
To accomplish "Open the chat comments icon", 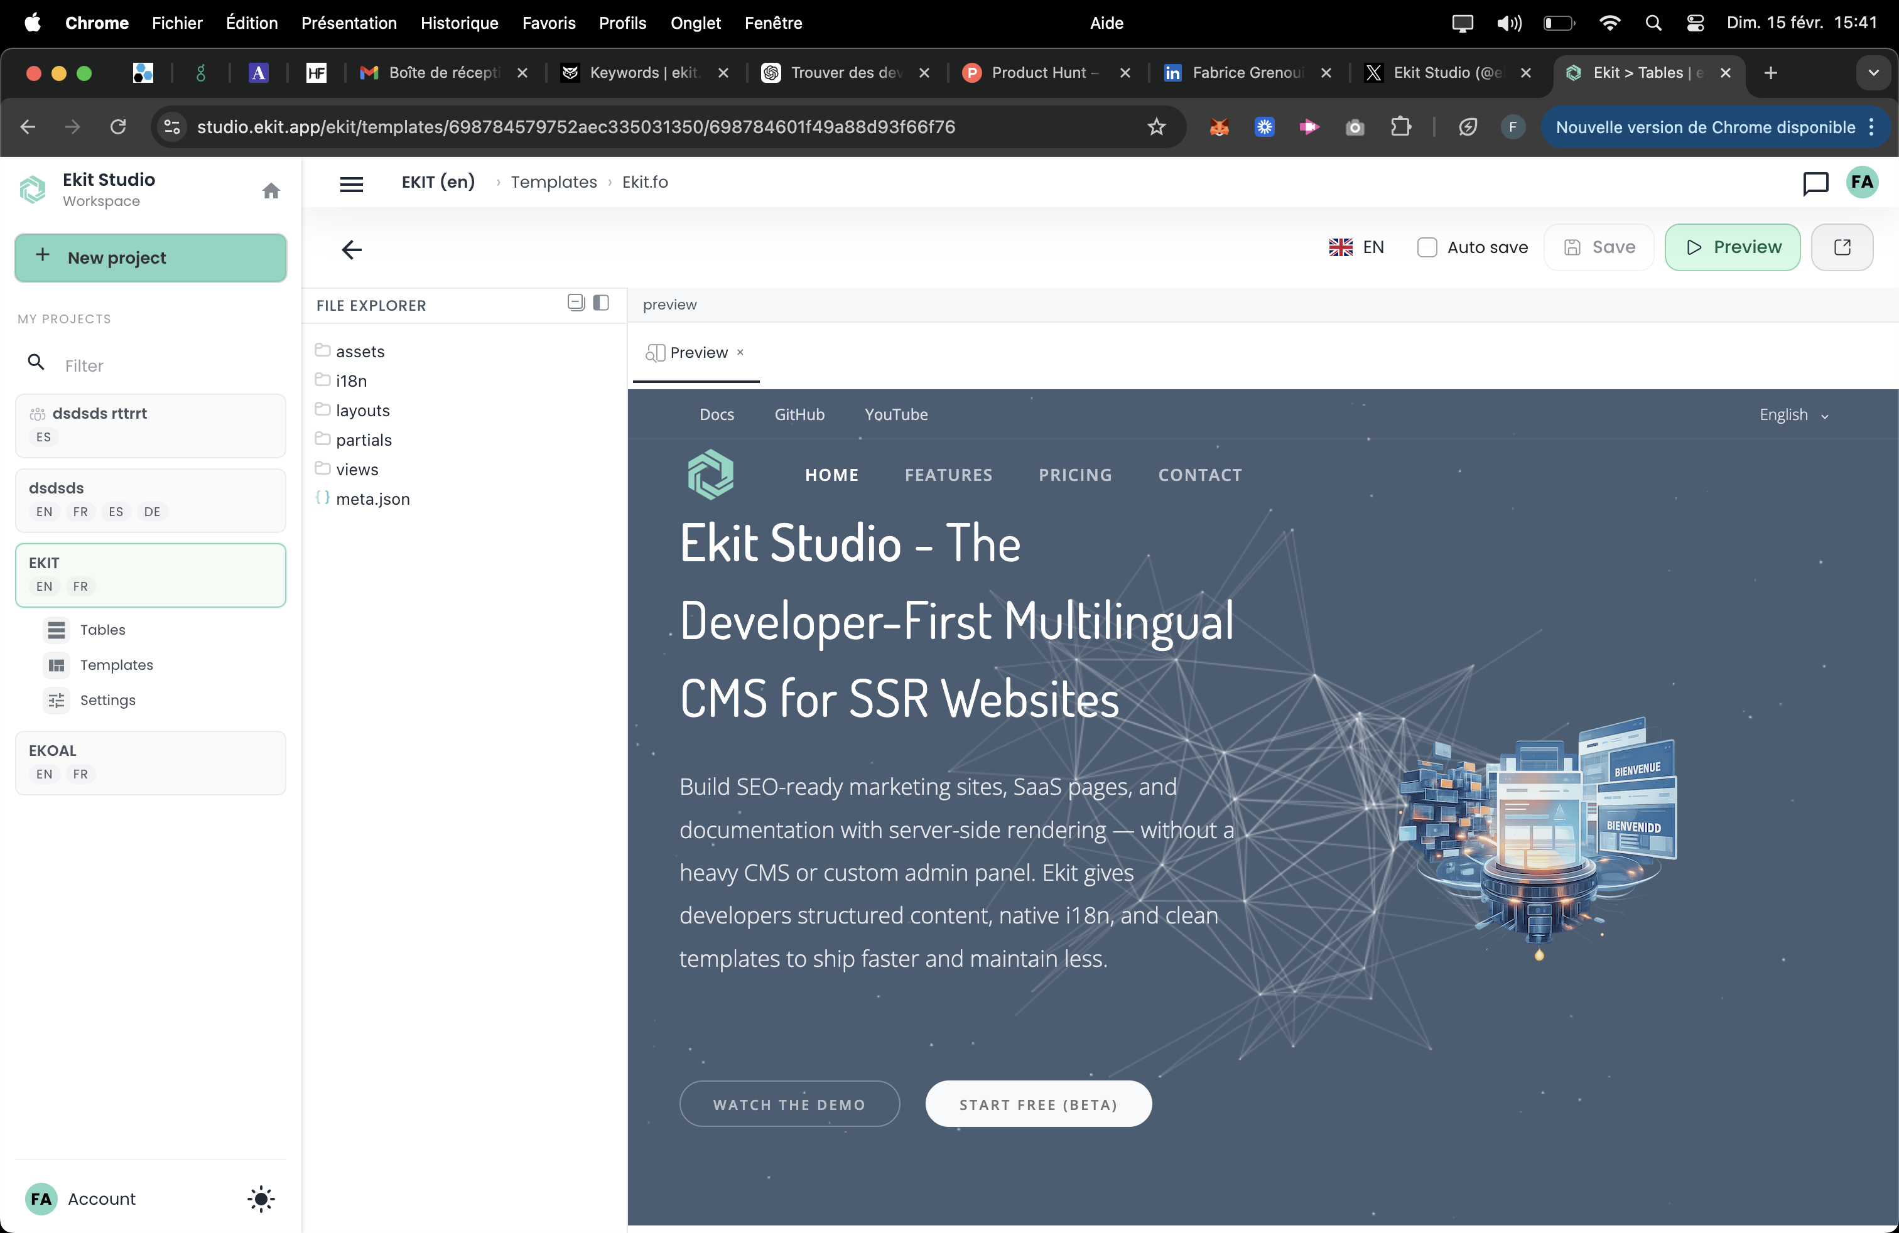I will point(1815,183).
